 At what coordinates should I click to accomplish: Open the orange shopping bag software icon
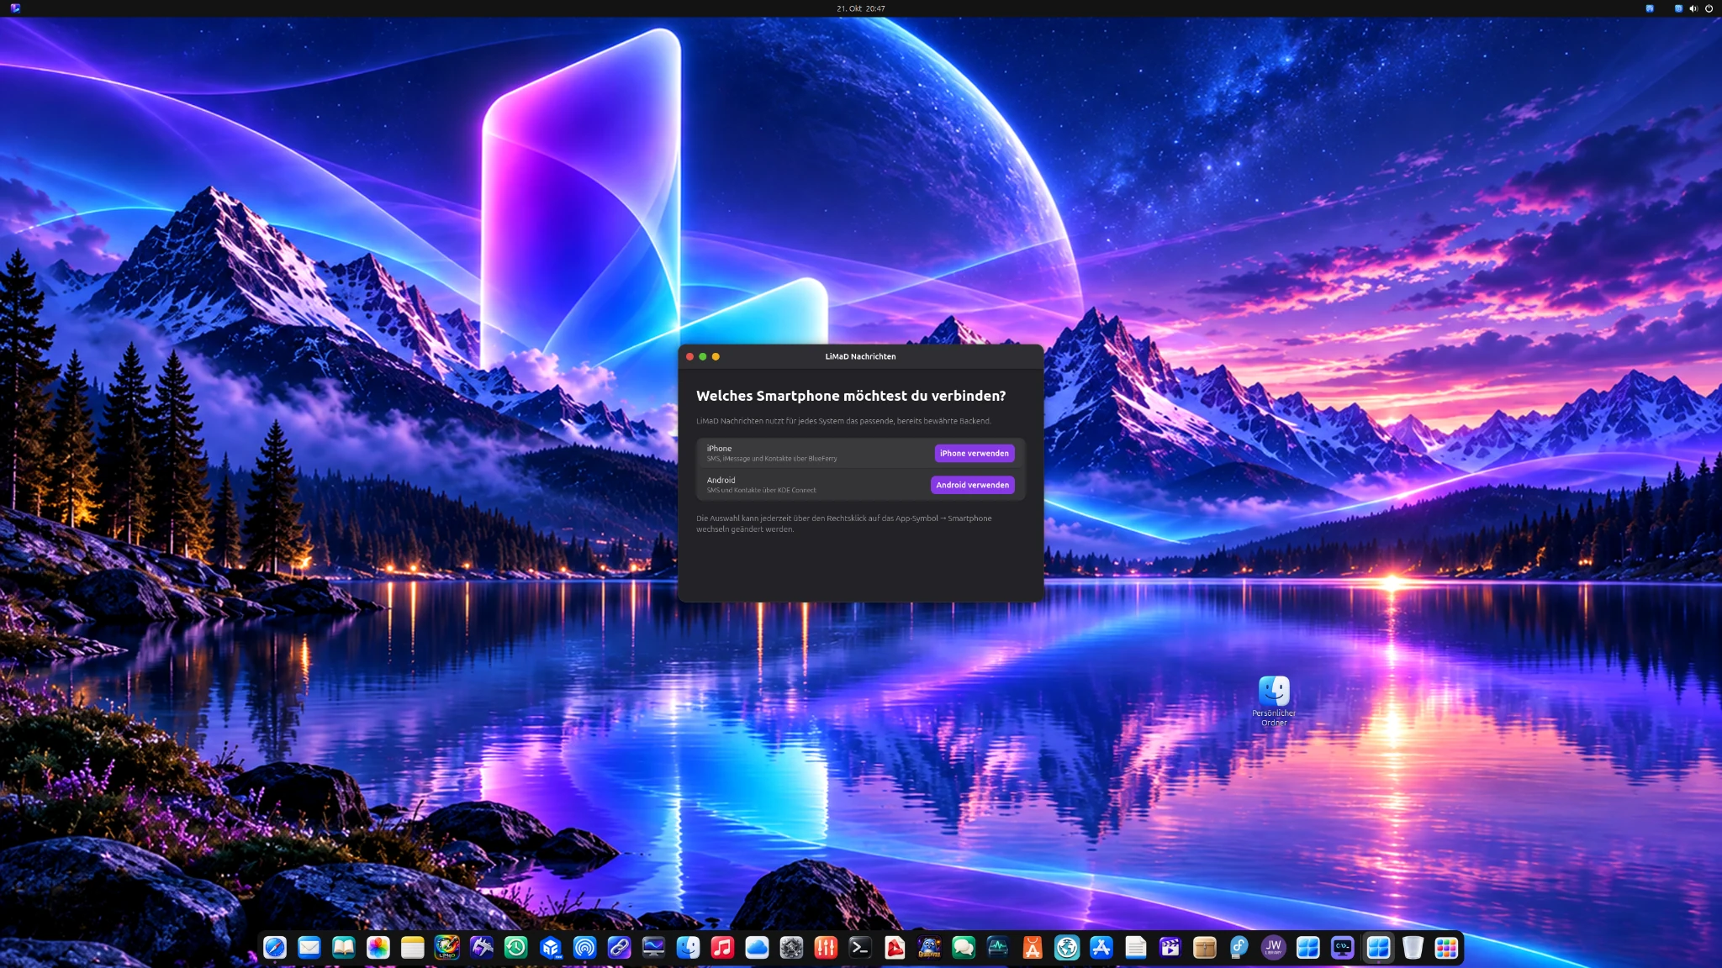pos(1033,948)
